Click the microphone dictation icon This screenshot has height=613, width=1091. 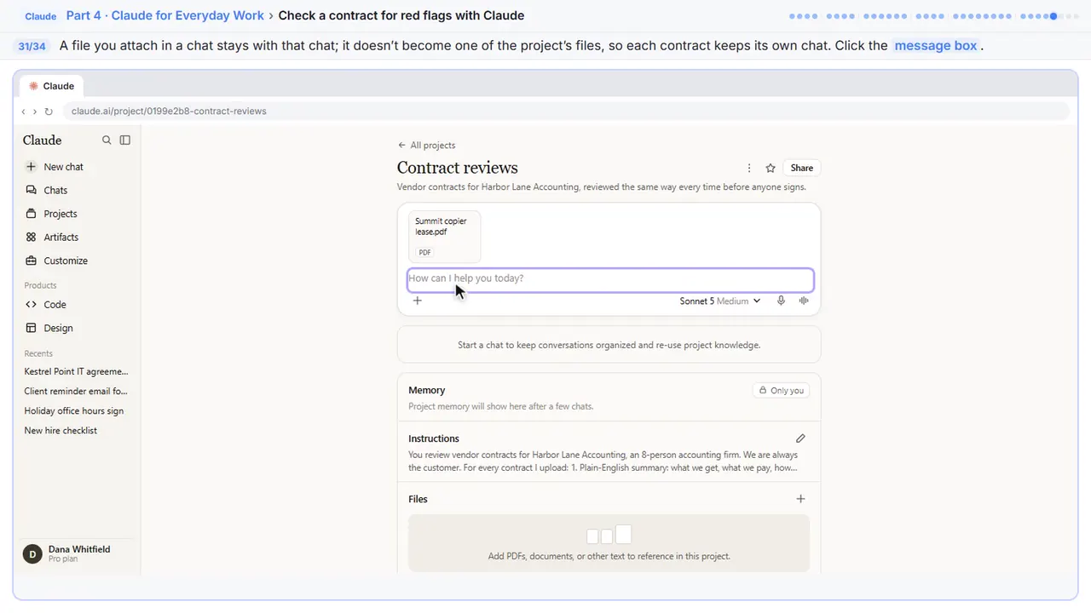[x=781, y=301]
